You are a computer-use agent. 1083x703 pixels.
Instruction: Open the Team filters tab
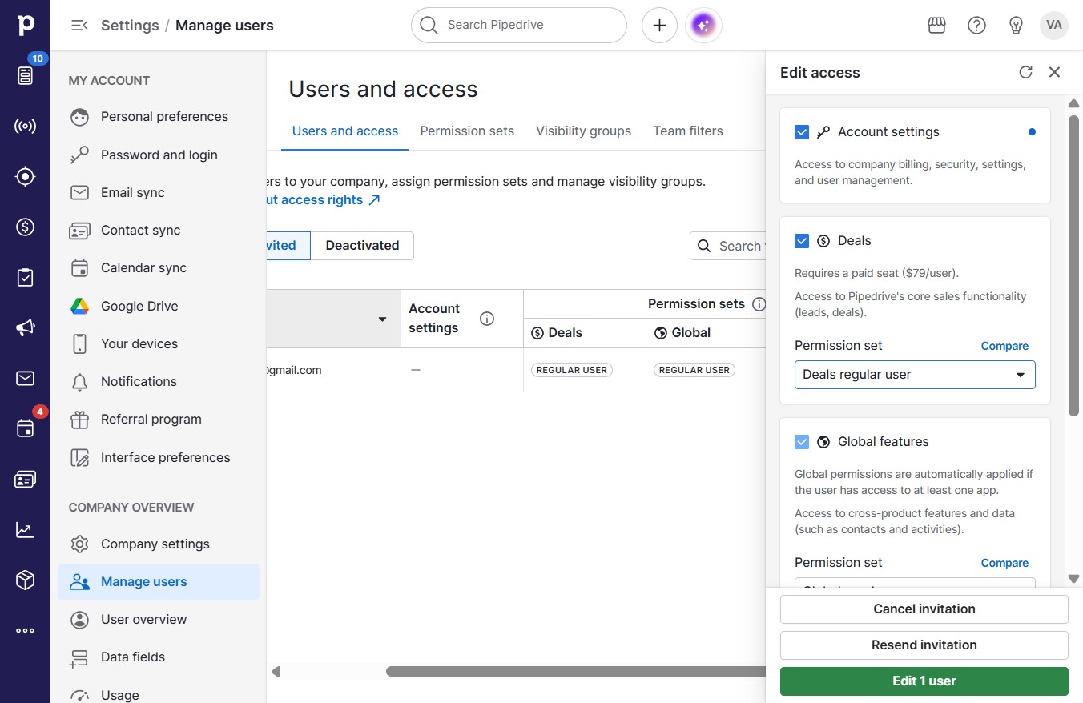click(x=688, y=131)
